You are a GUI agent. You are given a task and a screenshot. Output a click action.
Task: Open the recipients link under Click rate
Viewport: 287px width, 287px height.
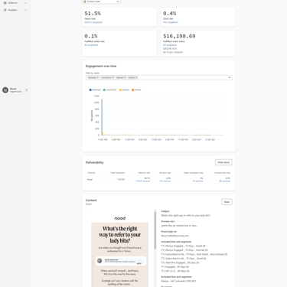171,22
